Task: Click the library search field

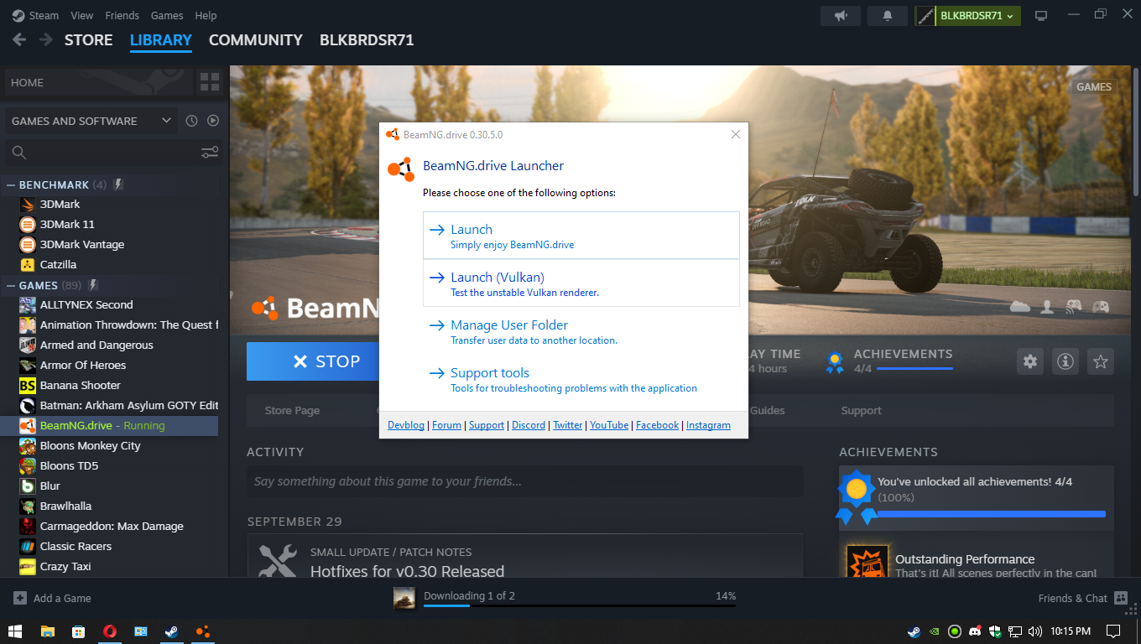Action: pos(101,152)
